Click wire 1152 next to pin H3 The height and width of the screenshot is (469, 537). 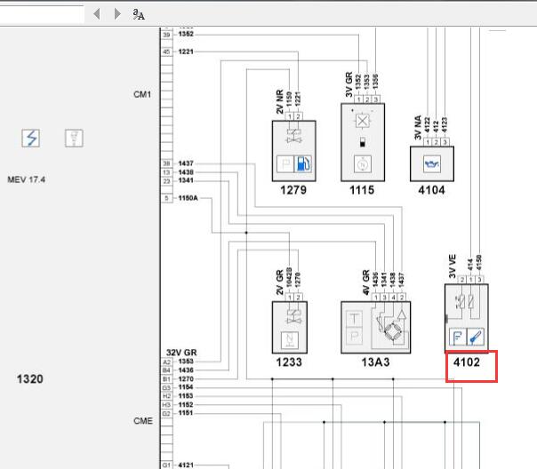pyautogui.click(x=186, y=405)
